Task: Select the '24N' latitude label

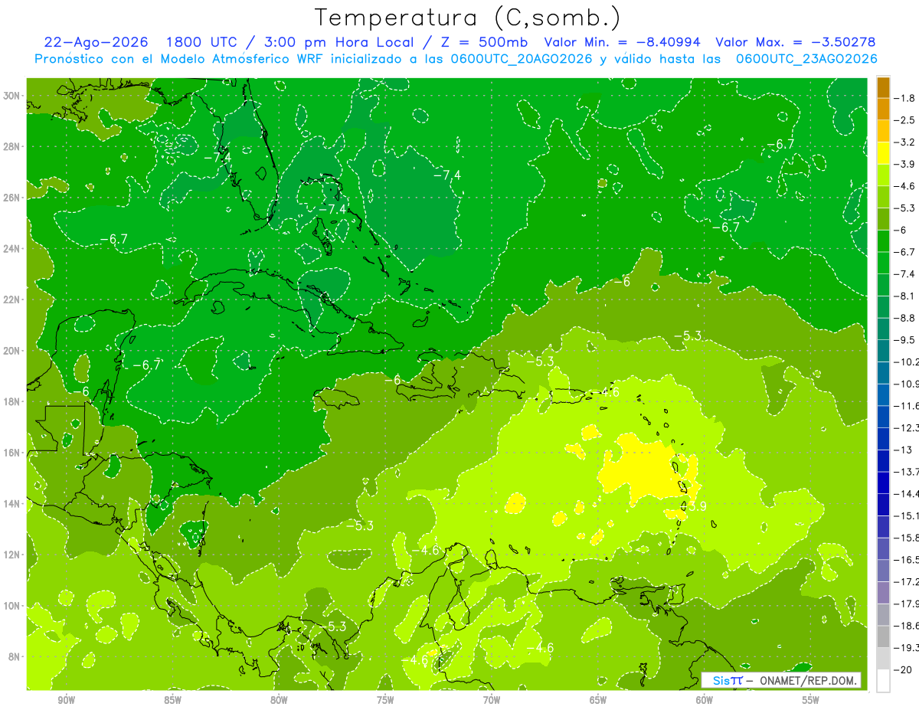Action: [13, 249]
